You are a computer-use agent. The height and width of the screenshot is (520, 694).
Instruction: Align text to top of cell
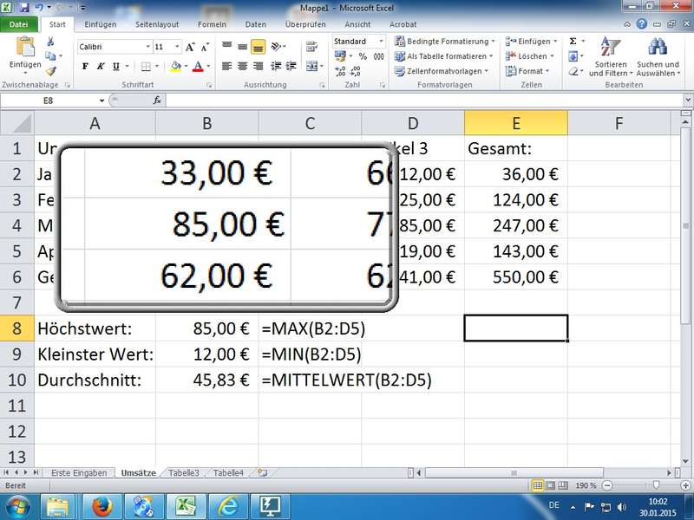(227, 46)
